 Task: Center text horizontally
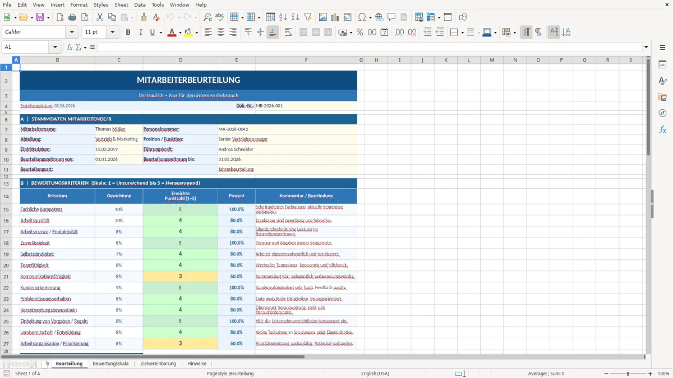coord(220,32)
